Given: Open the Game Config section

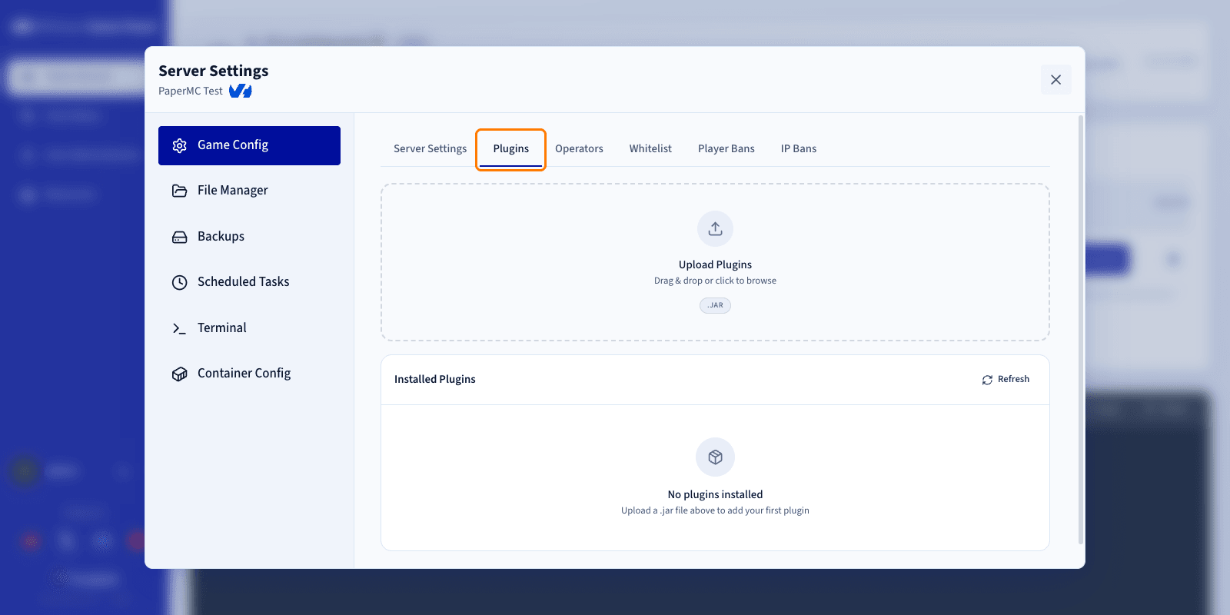Looking at the screenshot, I should (x=249, y=145).
